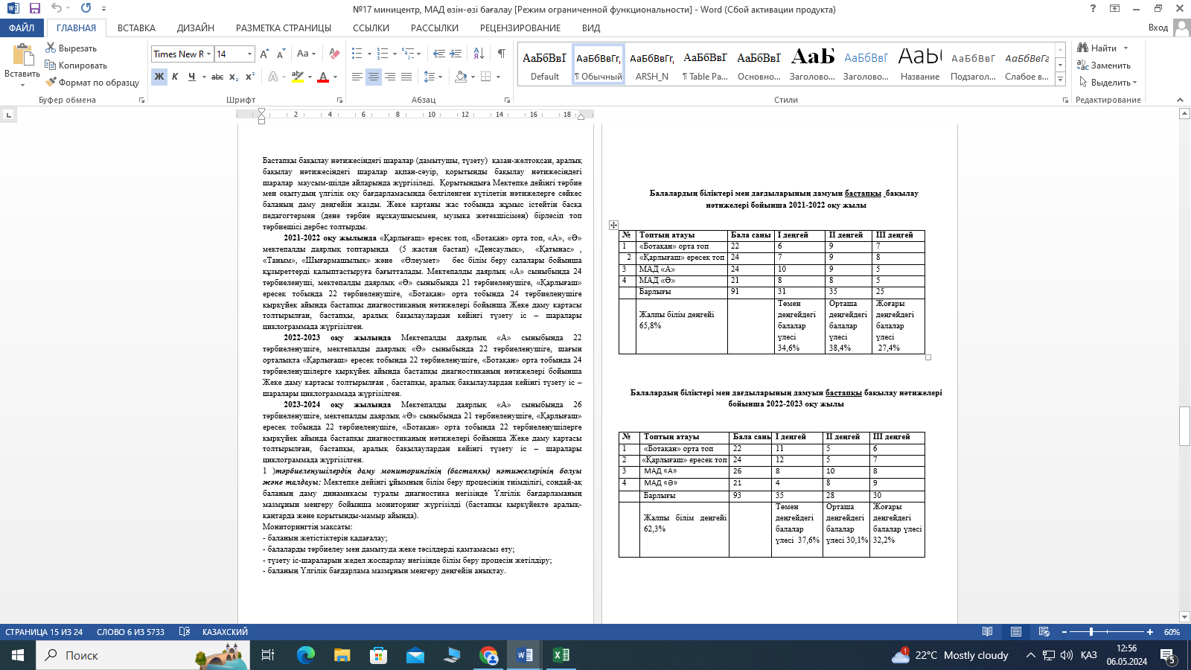Clear all formatting with eraser icon
The height and width of the screenshot is (670, 1191).
coord(334,54)
